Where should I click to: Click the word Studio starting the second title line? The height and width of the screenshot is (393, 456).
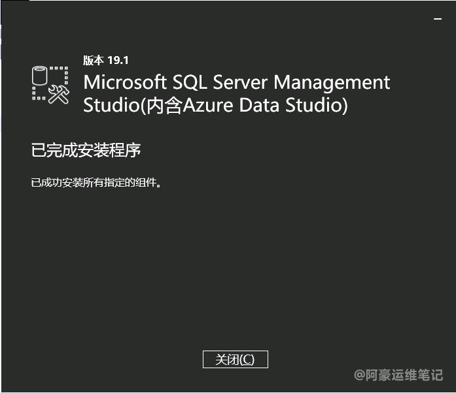112,105
